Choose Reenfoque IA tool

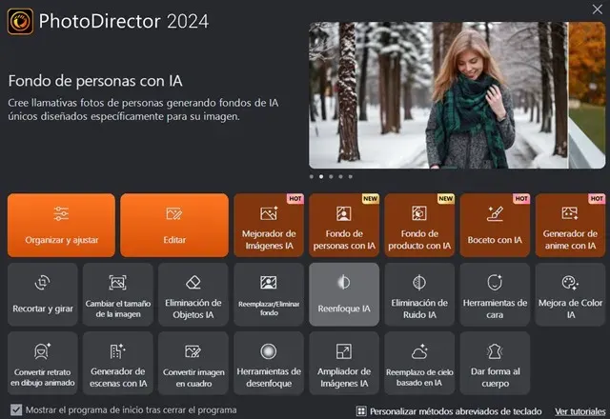pos(344,294)
